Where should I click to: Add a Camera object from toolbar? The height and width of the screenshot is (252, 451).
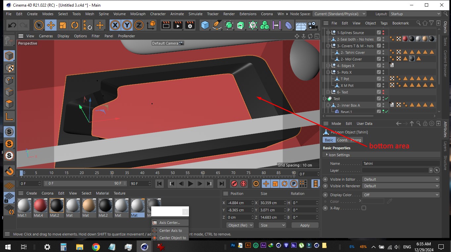click(312, 25)
